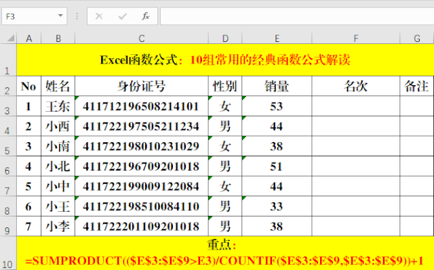The height and width of the screenshot is (270, 434).
Task: Click the 销量 header cell
Action: [277, 86]
